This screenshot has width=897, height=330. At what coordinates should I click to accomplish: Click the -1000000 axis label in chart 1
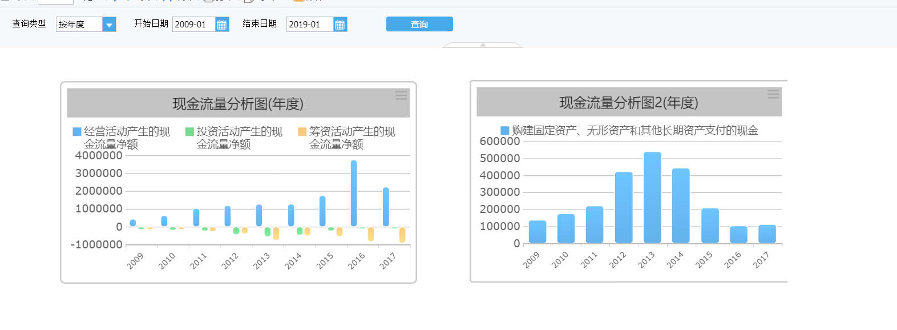(96, 244)
